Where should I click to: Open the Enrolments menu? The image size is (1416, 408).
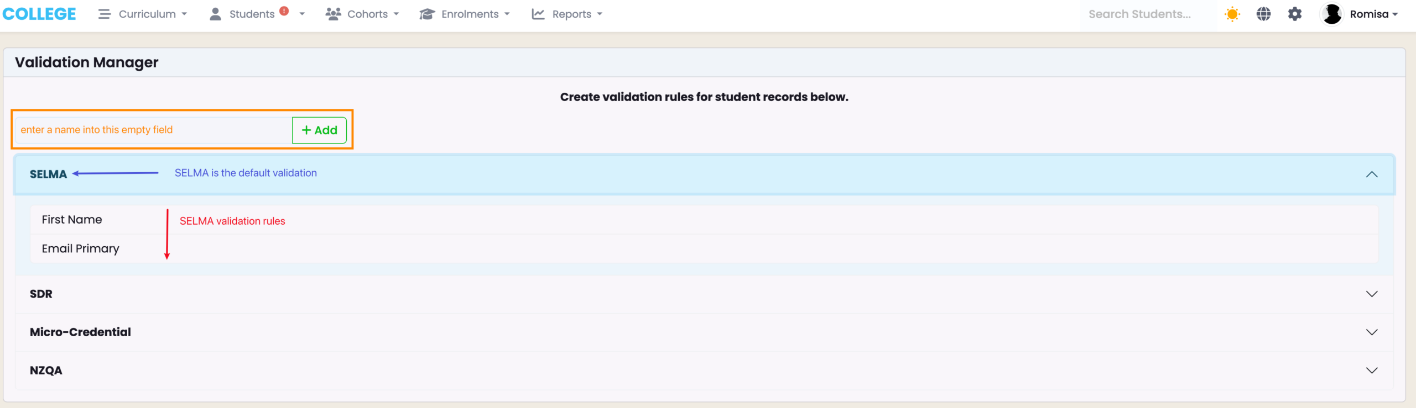[x=470, y=14]
